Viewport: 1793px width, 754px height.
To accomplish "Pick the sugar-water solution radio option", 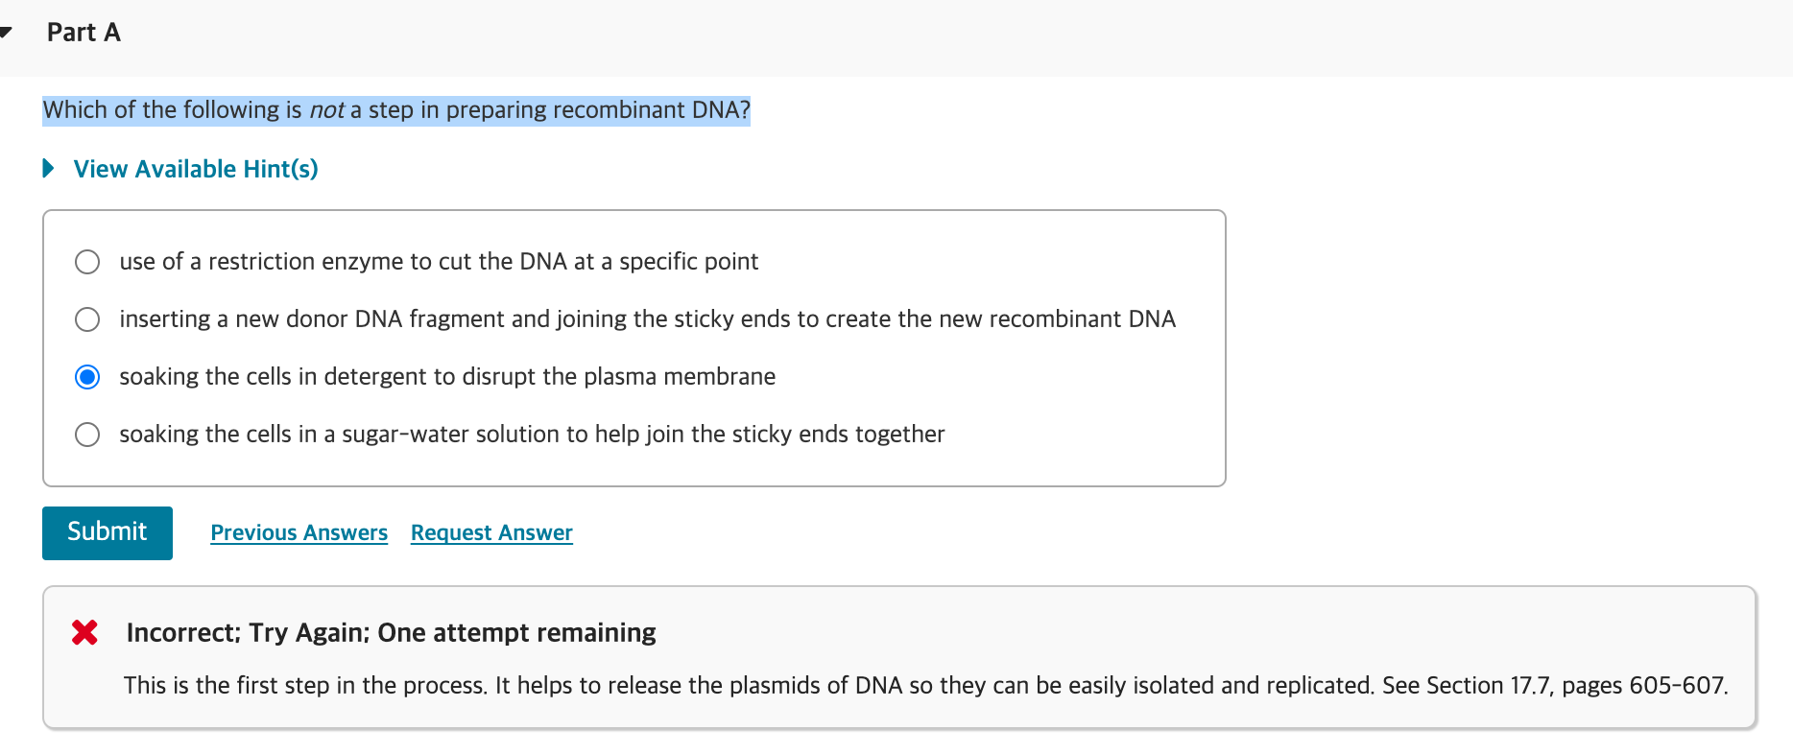I will [x=87, y=435].
